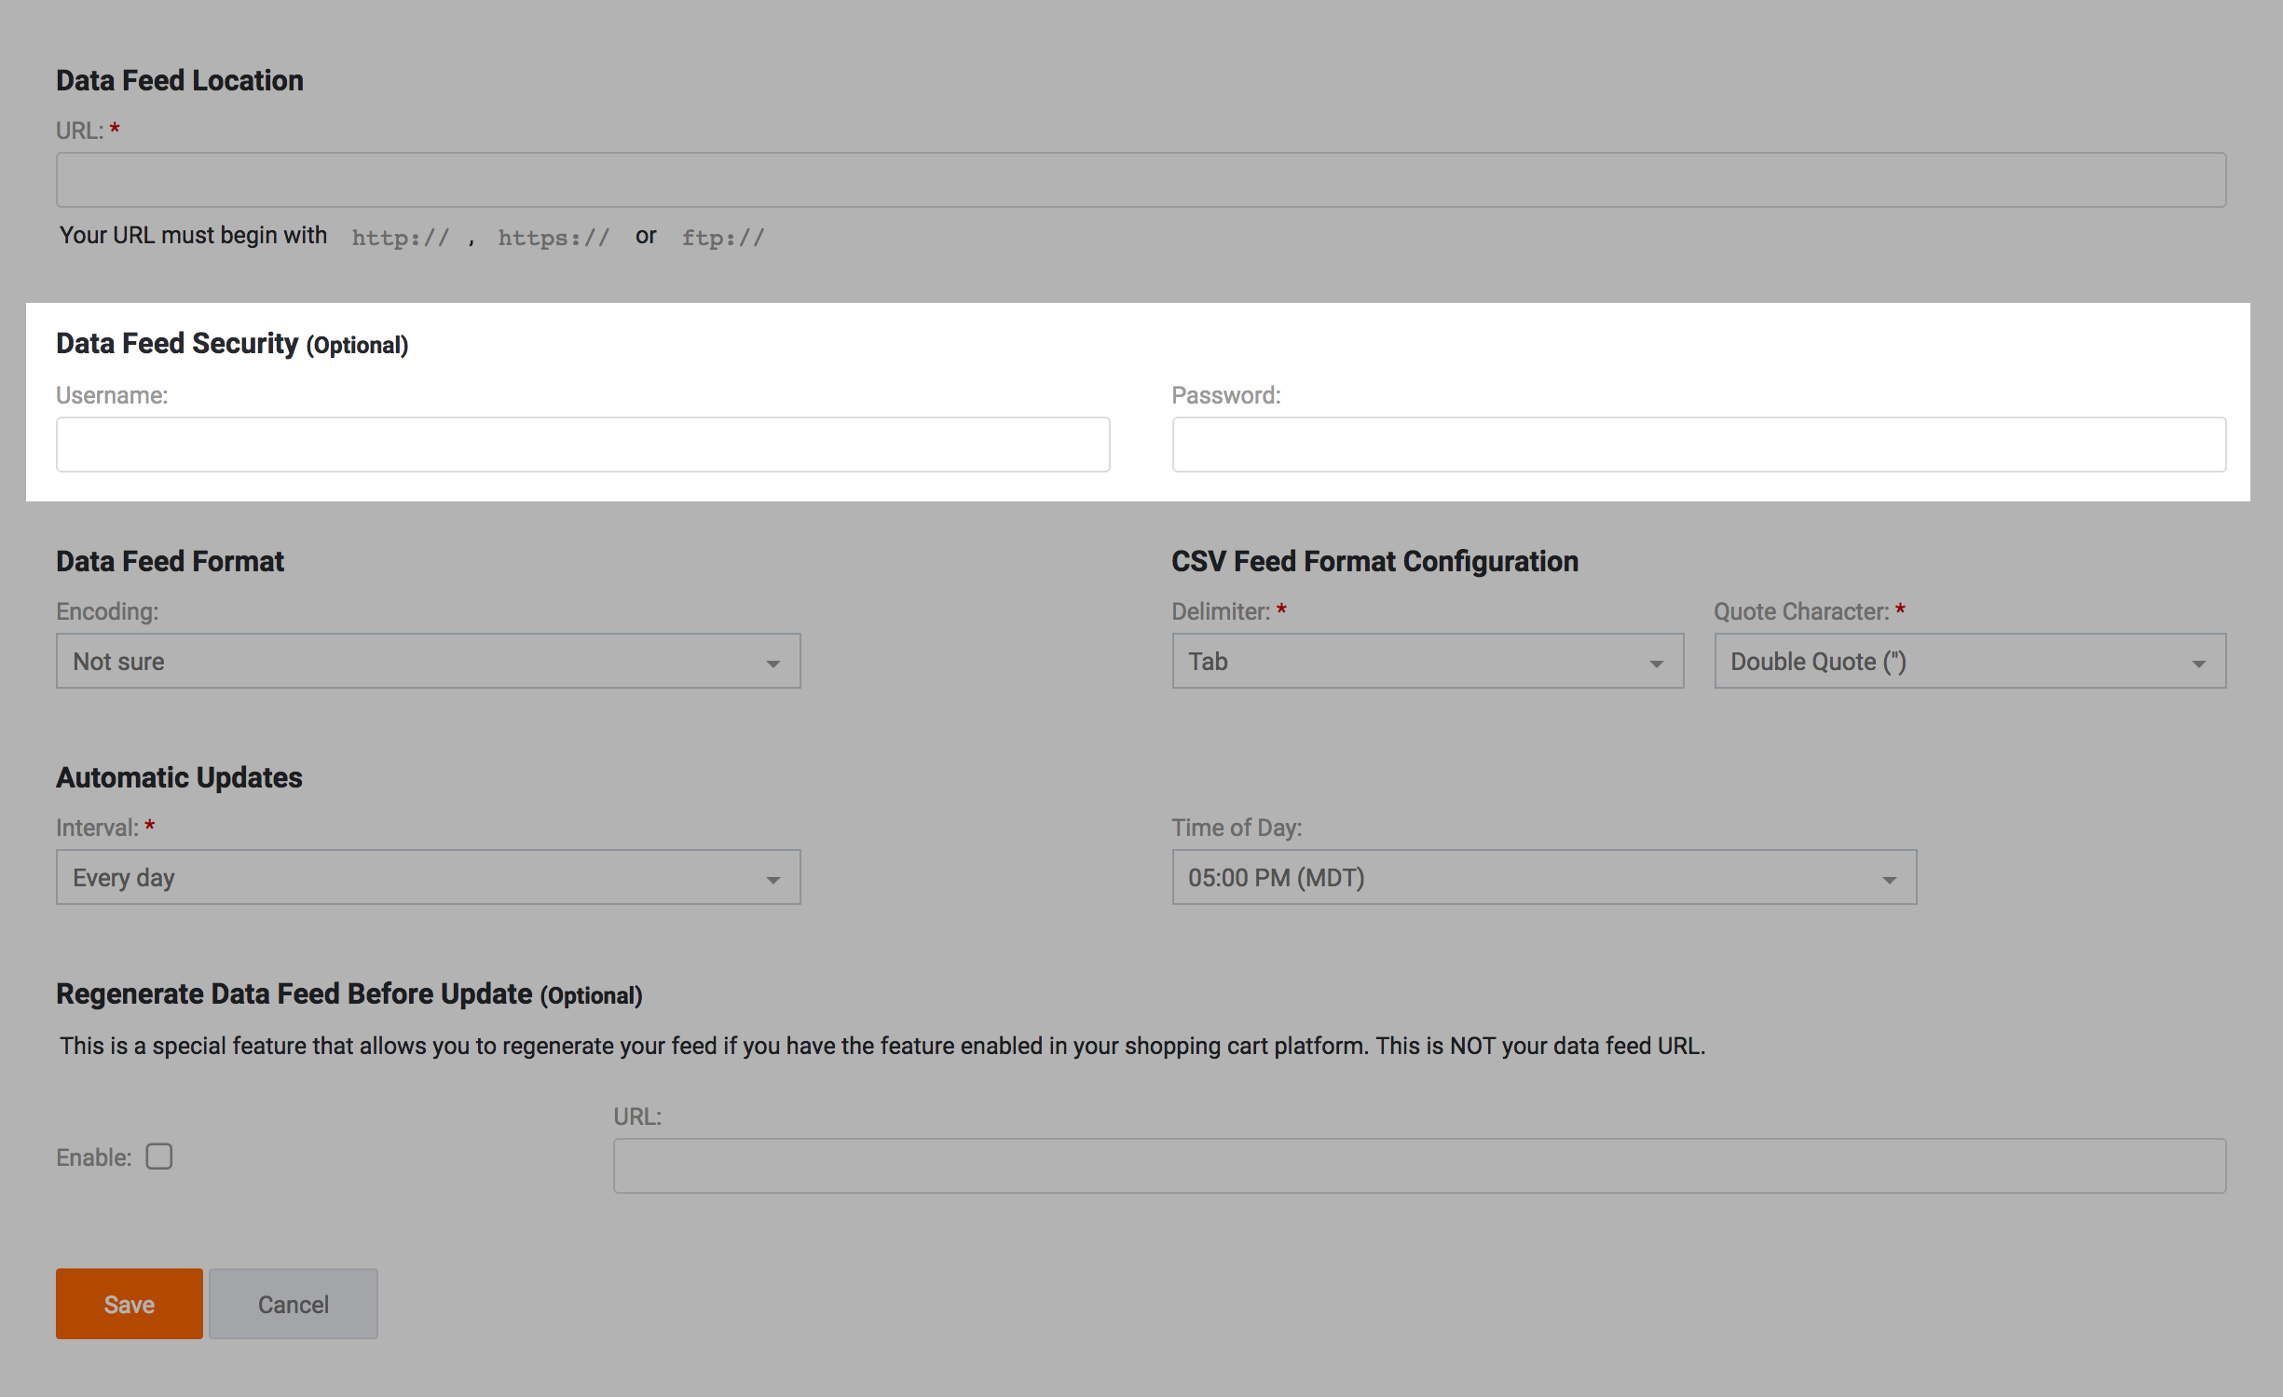
Task: Click the Delimiter dropdown arrow icon
Action: point(1656,664)
